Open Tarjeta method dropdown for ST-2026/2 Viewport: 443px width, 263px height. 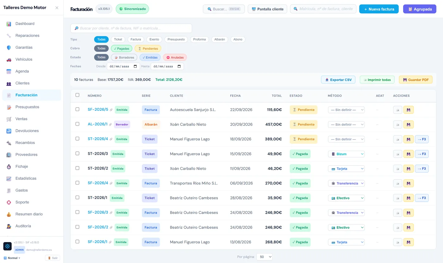[x=346, y=169]
